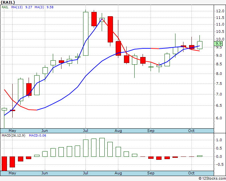This screenshot has width=226, height=181.
Task: Click the MA(3) legend label
Action: (39, 7)
